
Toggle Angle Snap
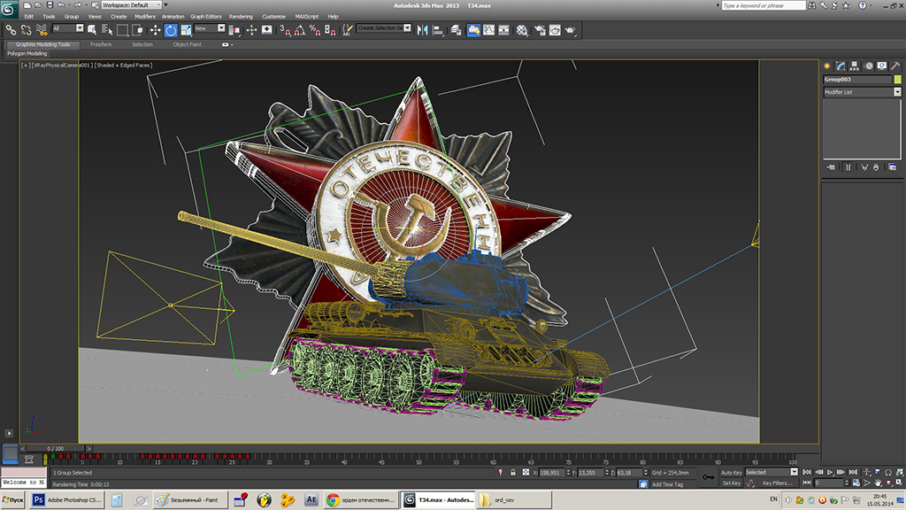pos(300,30)
